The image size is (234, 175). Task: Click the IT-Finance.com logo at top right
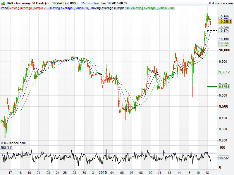click(x=221, y=3)
